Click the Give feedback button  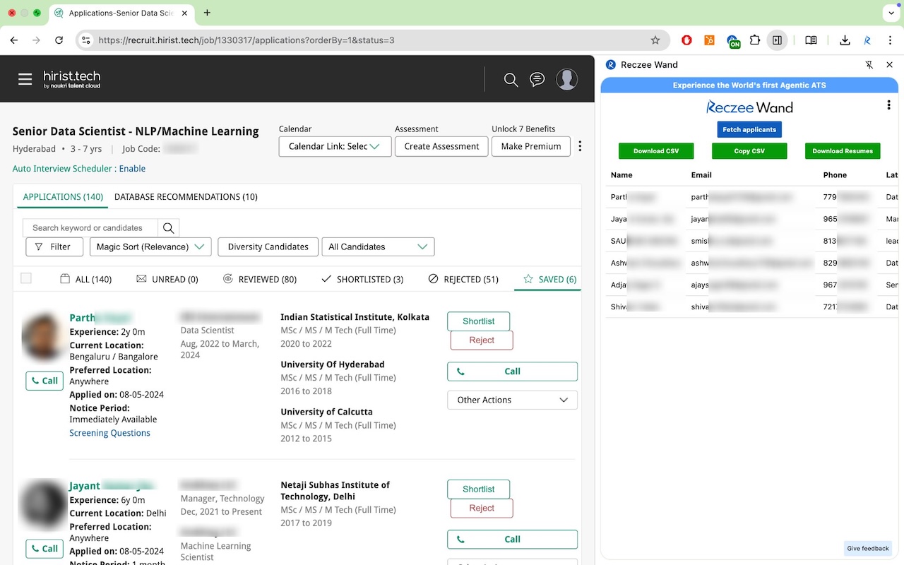[x=868, y=549]
